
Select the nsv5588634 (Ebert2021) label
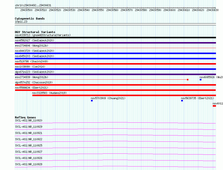pos(32,88)
